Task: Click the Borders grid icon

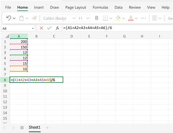Action: point(105,18)
